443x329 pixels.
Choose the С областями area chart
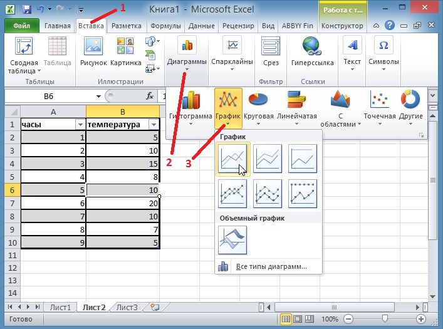pyautogui.click(x=340, y=108)
